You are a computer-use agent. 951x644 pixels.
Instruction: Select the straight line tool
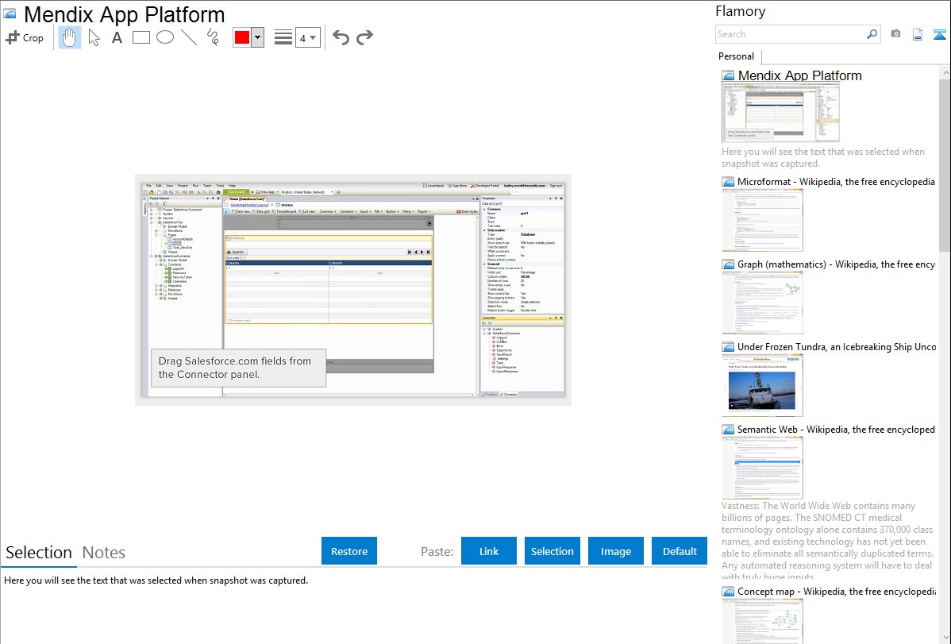[x=189, y=37]
